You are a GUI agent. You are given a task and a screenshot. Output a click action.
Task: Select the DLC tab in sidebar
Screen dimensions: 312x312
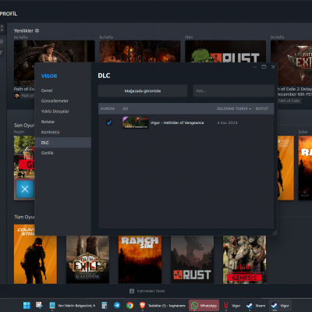click(x=62, y=143)
